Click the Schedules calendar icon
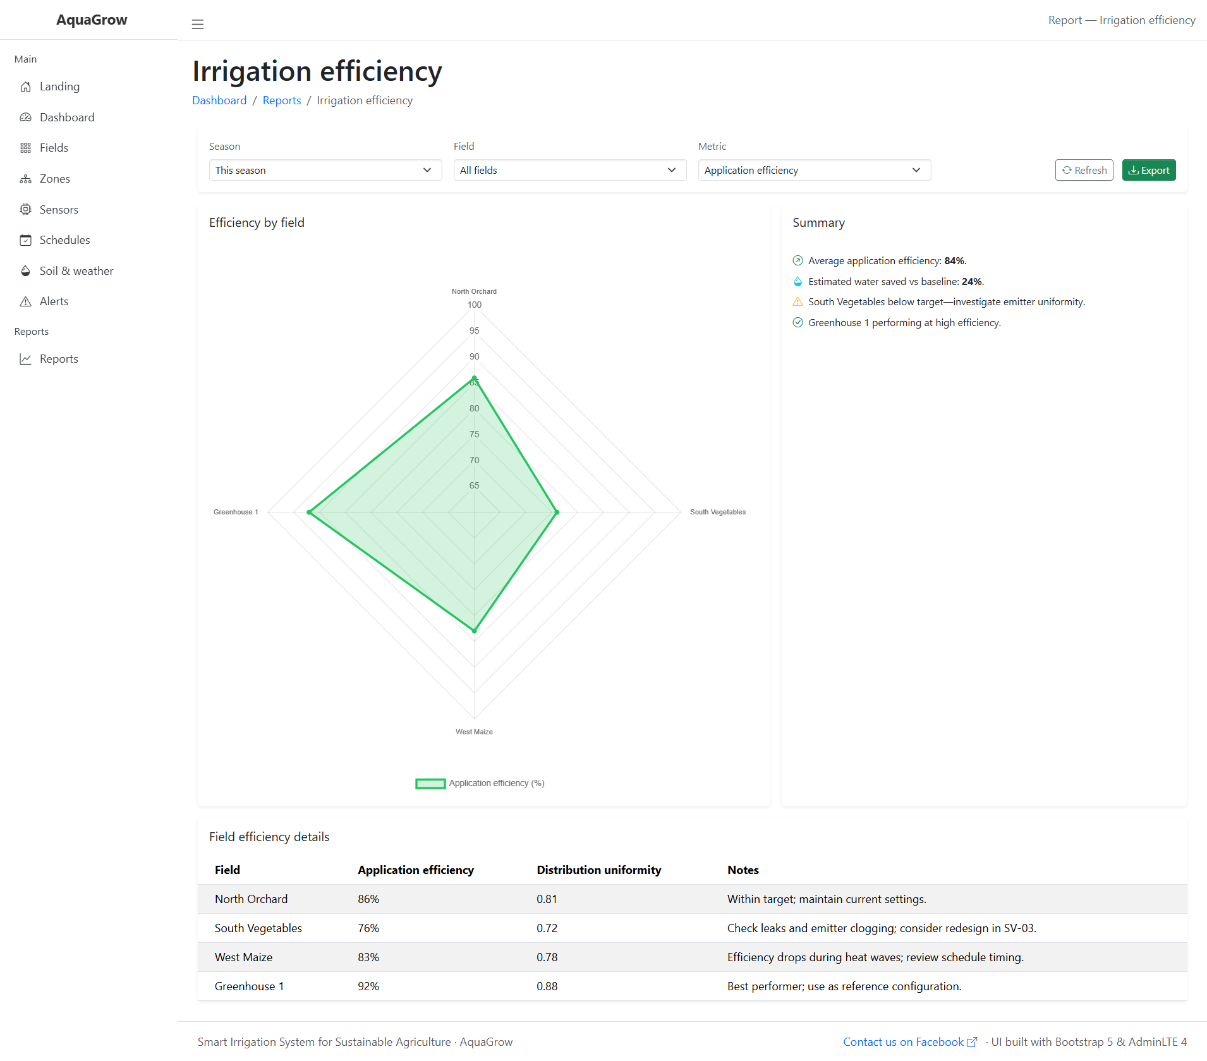This screenshot has width=1207, height=1061. pyautogui.click(x=25, y=240)
